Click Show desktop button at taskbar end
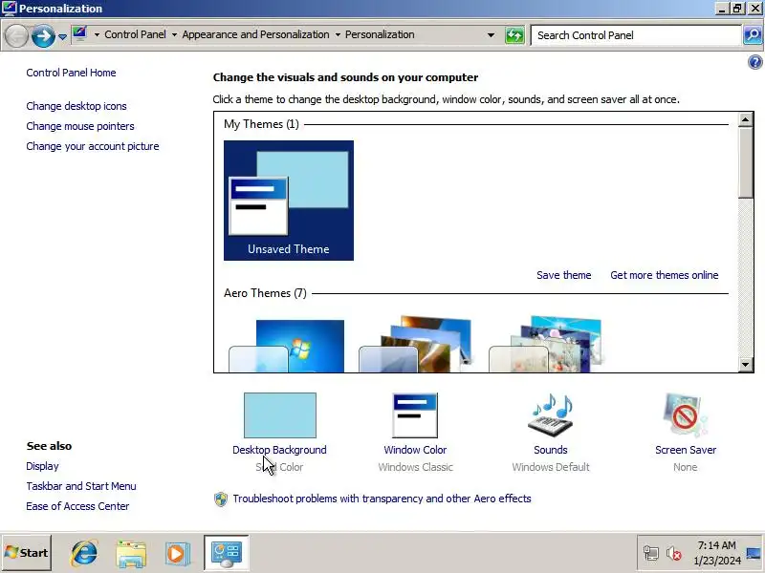 click(x=754, y=553)
